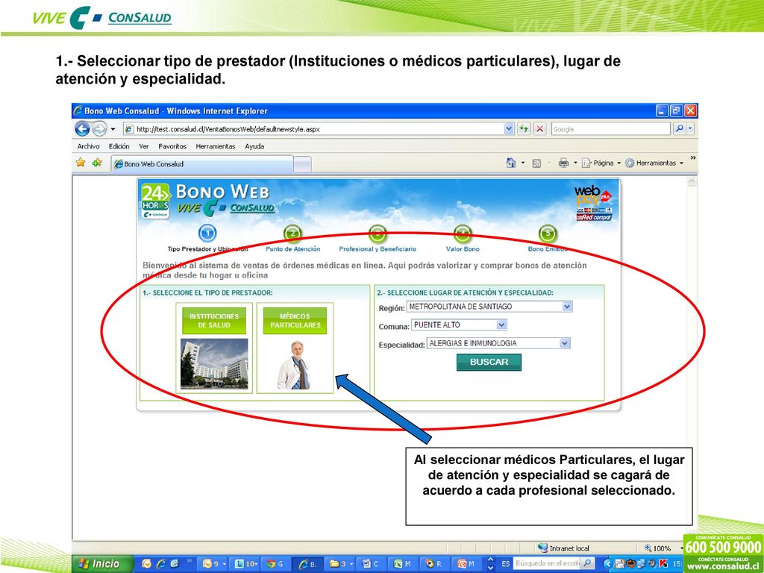Open the Ver menu
The width and height of the screenshot is (764, 573).
144,146
